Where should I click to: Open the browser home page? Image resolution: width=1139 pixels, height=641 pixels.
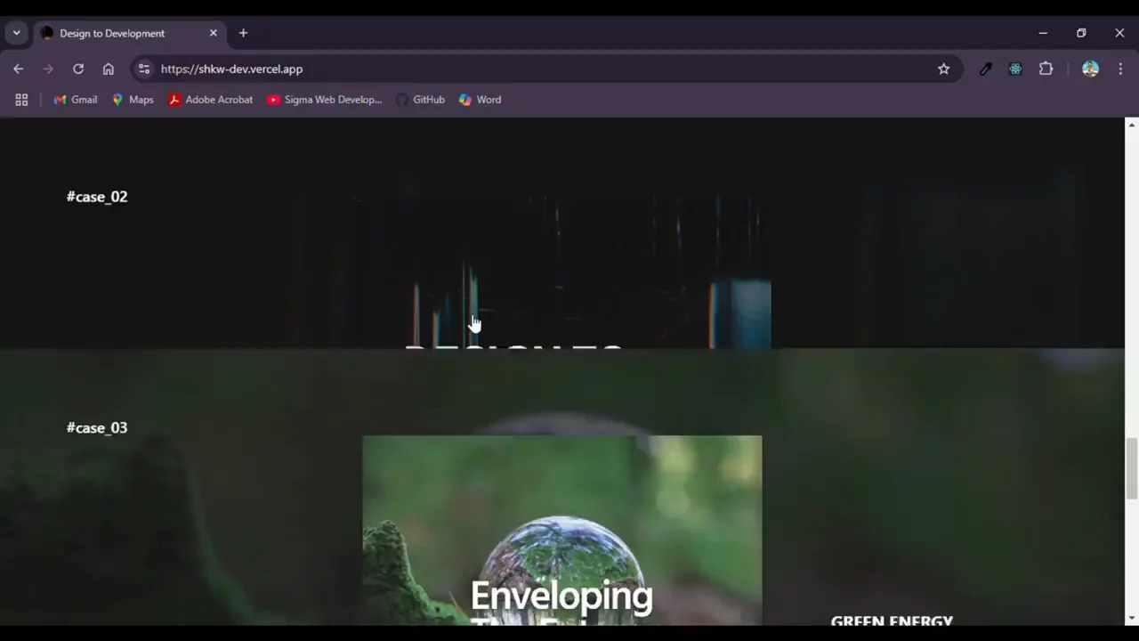(109, 69)
